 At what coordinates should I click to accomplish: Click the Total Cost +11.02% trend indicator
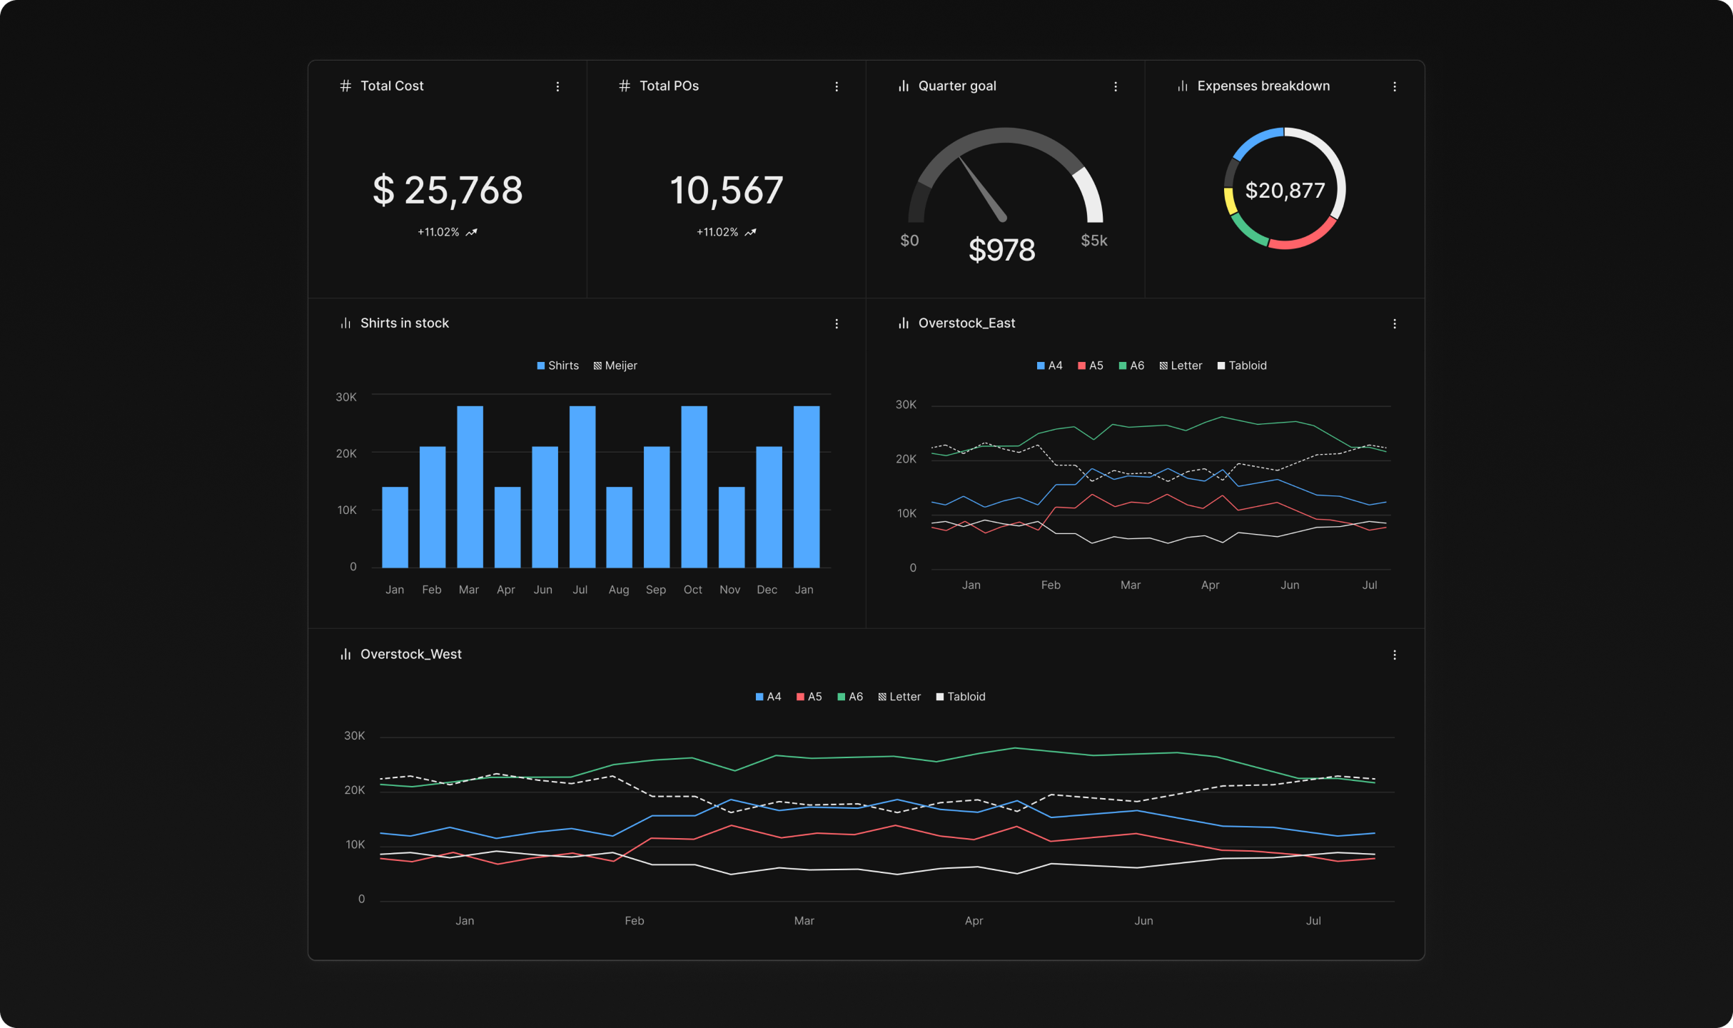click(447, 233)
